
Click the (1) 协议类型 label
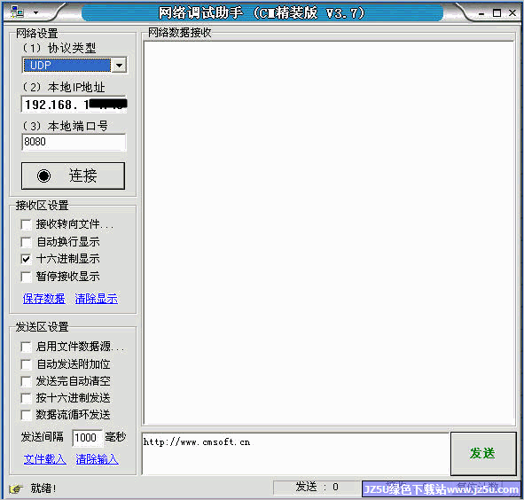tap(59, 48)
